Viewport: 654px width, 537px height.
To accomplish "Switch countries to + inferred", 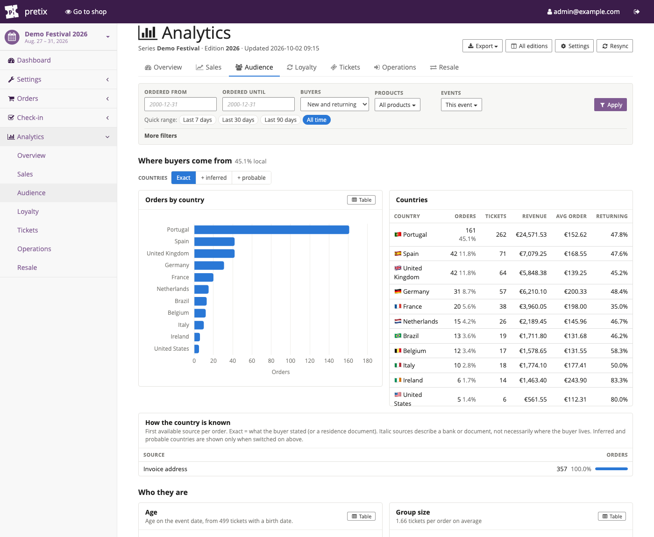I will click(x=214, y=178).
